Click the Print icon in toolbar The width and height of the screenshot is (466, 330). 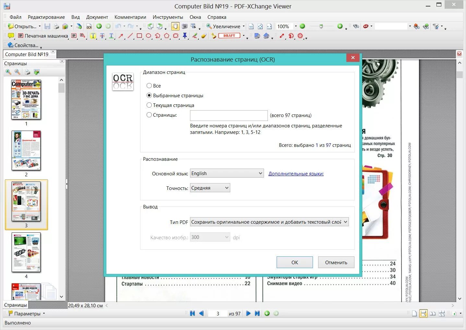[56, 26]
